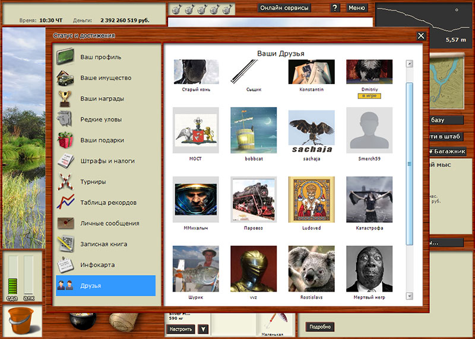Open the orange bucket fish keeper
This screenshot has width=475, height=339.
[21, 321]
